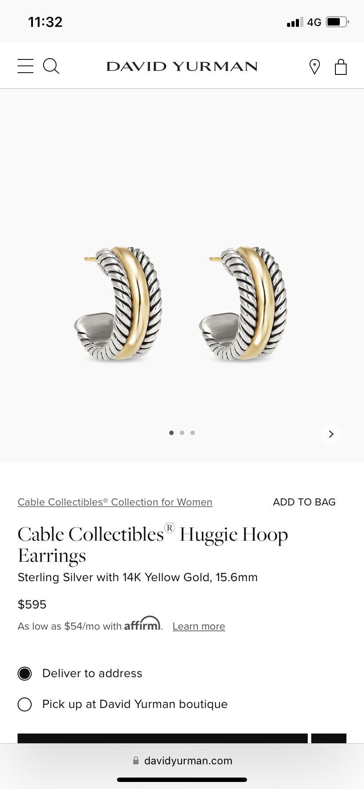Select the first carousel dot

(x=171, y=433)
